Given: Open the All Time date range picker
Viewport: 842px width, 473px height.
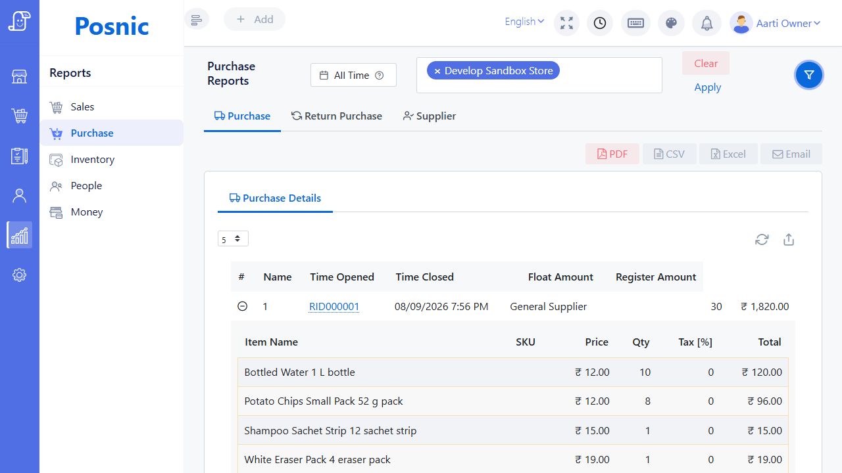Looking at the screenshot, I should [353, 75].
